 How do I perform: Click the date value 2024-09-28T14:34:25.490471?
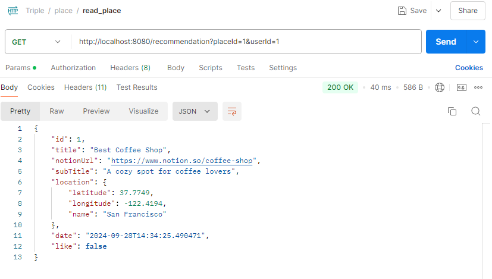click(x=145, y=236)
